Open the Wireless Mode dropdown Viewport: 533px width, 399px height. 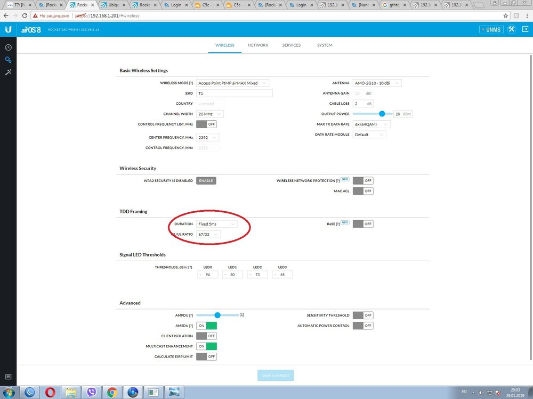(232, 83)
